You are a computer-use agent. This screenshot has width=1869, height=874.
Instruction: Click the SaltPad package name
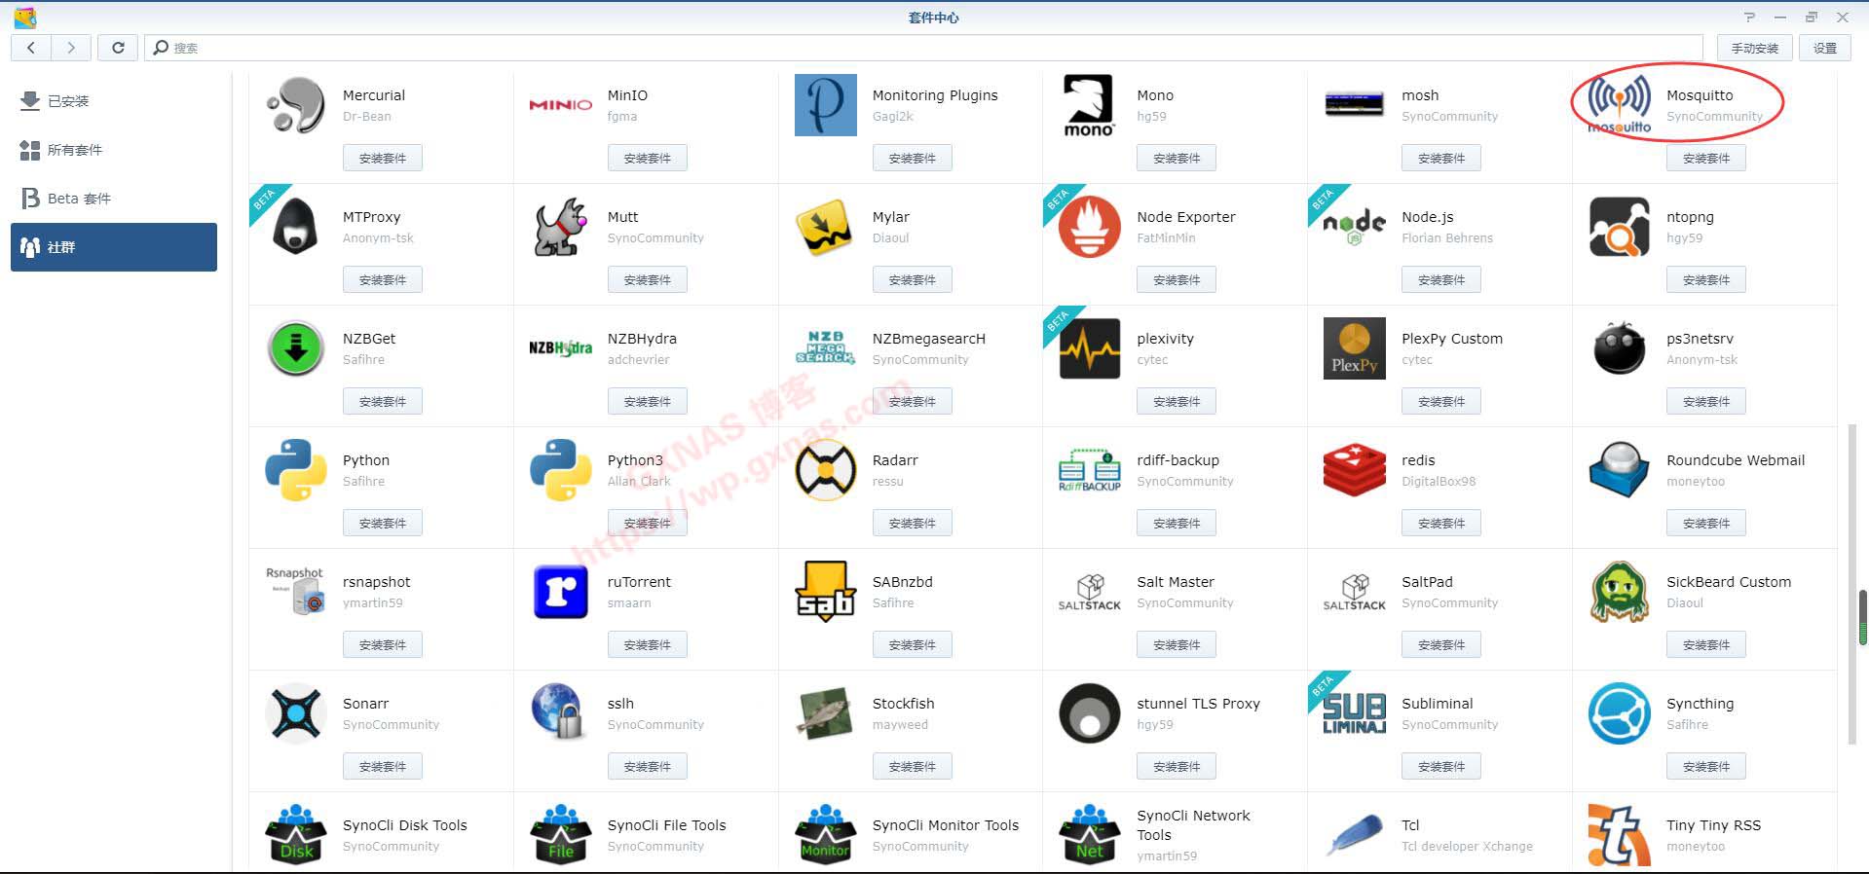pos(1427,582)
